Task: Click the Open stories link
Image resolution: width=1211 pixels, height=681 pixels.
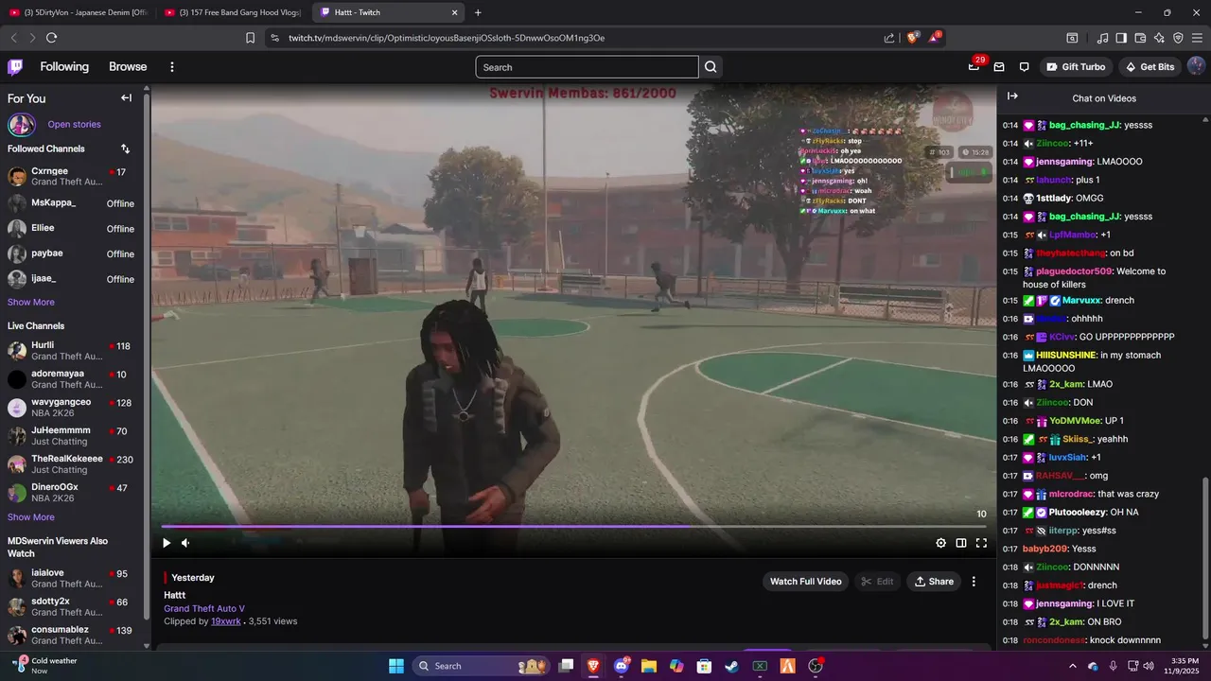Action: tap(74, 124)
